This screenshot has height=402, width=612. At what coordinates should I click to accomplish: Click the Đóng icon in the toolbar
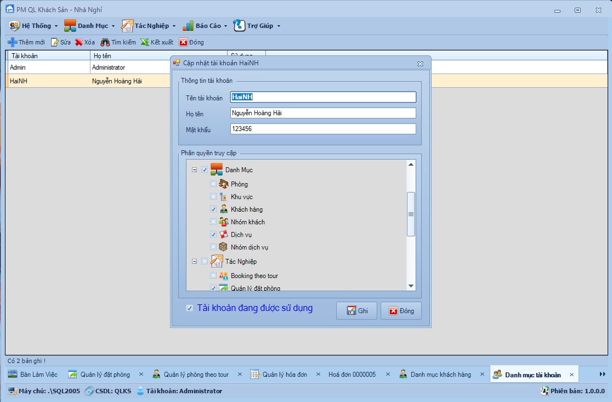click(x=184, y=42)
